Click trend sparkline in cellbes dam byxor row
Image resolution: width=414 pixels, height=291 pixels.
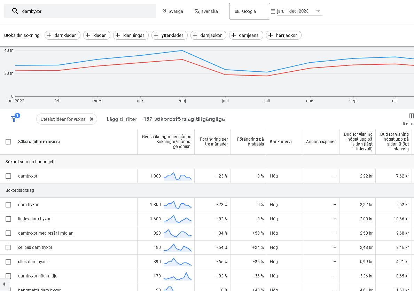(178, 247)
